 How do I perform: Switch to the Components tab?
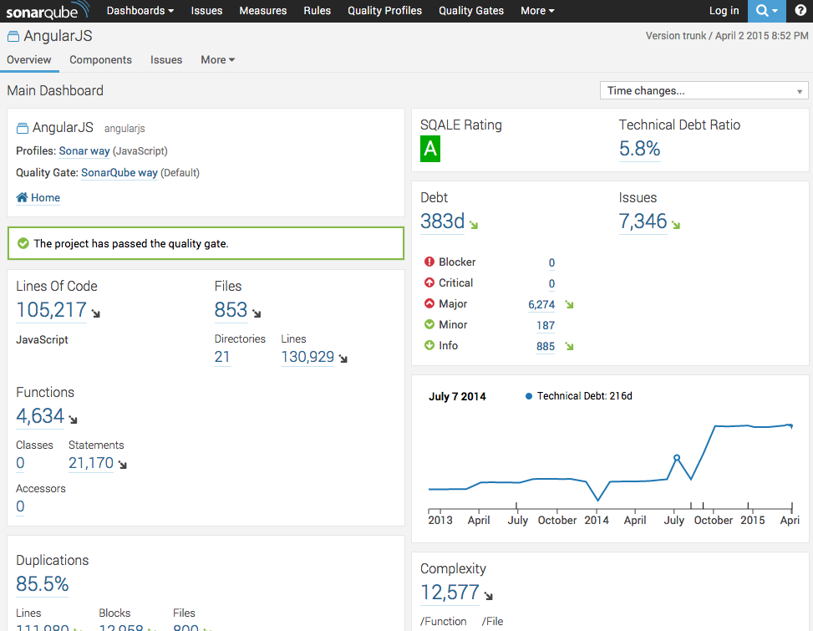coord(100,60)
